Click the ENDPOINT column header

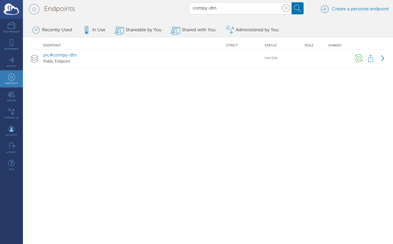coord(52,45)
